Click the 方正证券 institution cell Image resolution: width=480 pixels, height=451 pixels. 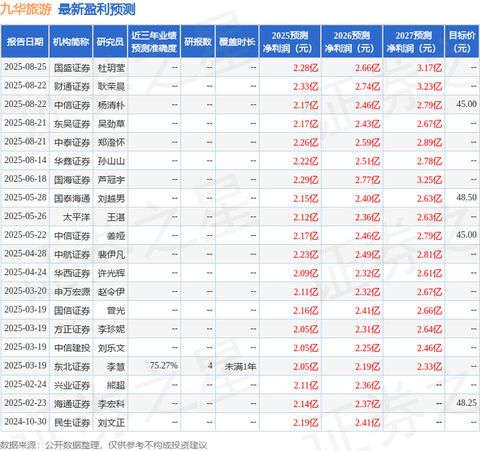click(72, 329)
